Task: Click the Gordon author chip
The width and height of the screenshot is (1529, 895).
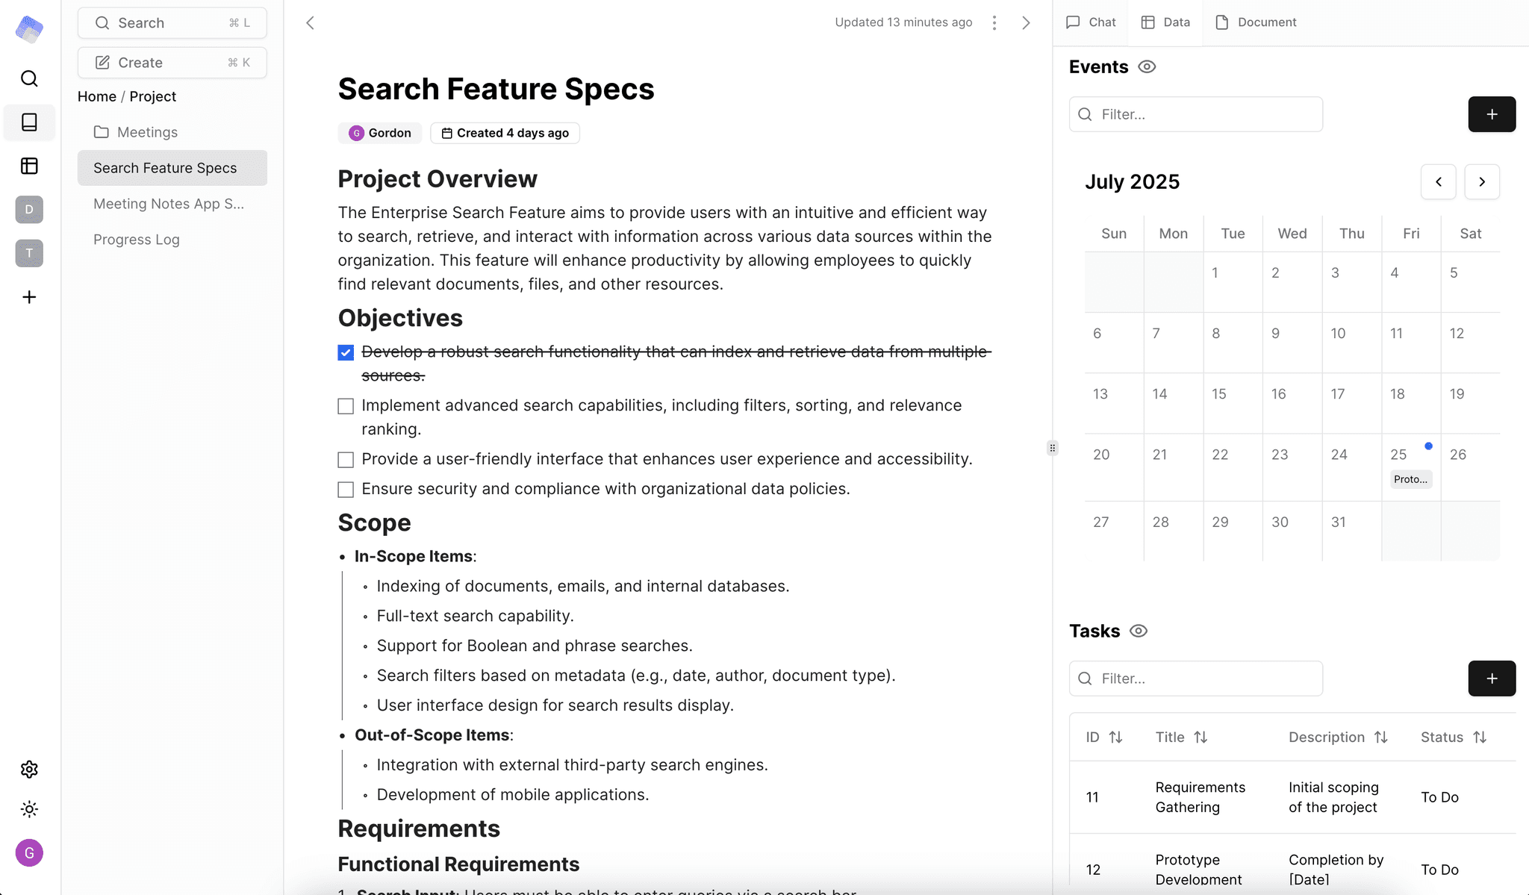Action: pyautogui.click(x=380, y=133)
